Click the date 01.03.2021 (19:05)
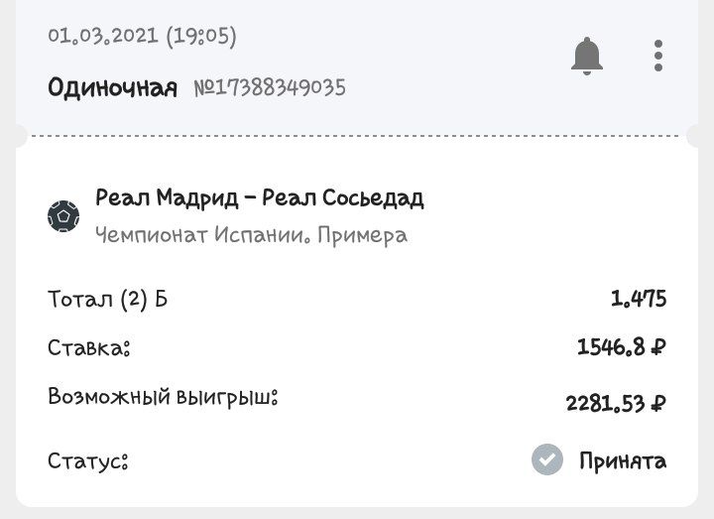This screenshot has width=714, height=519. (x=142, y=37)
